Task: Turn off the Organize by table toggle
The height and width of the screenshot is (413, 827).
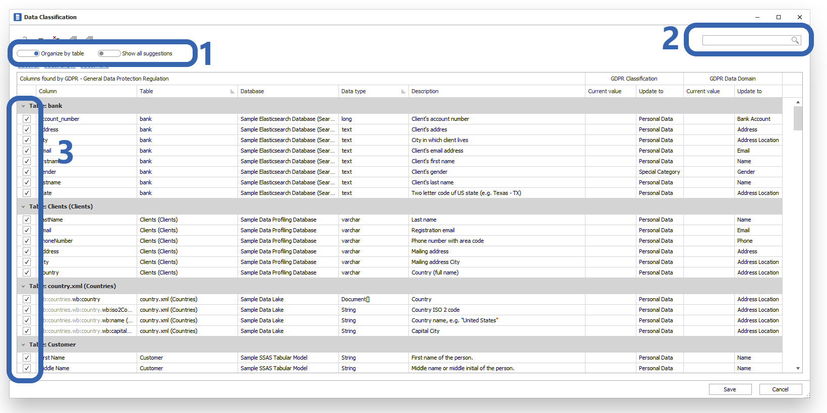Action: click(x=28, y=53)
